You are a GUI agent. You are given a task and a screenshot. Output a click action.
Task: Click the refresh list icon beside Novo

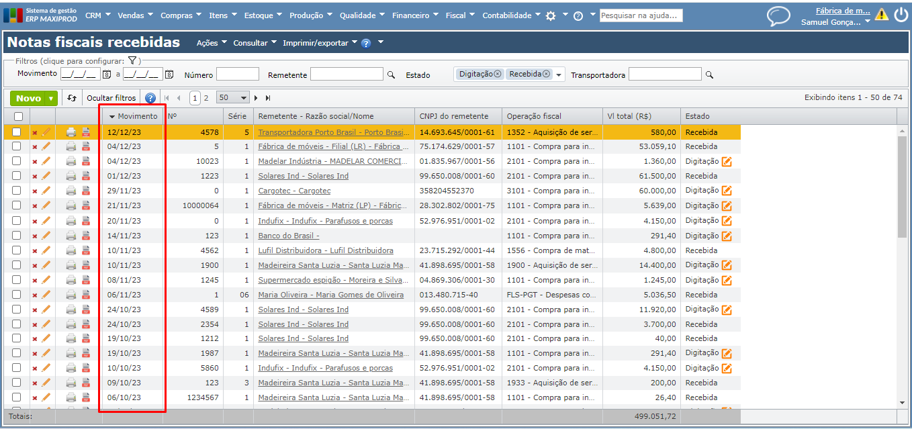pos(73,98)
